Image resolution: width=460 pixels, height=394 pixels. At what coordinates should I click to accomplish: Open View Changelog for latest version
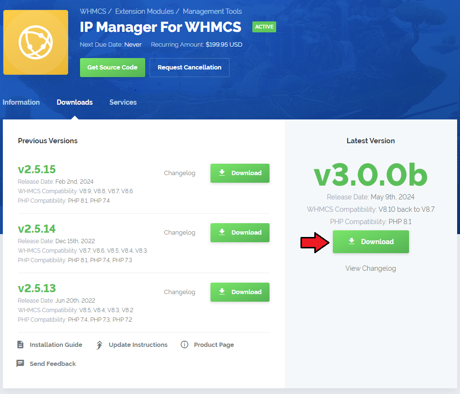pyautogui.click(x=370, y=268)
